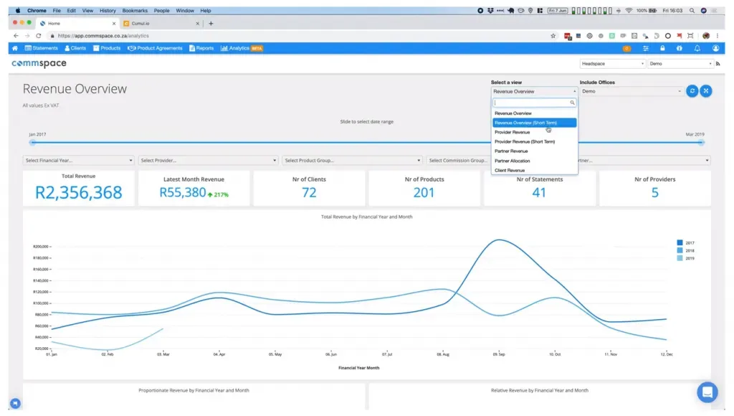The image size is (734, 416).
Task: Click the Total Revenue R2,356,368 value
Action: click(x=79, y=192)
